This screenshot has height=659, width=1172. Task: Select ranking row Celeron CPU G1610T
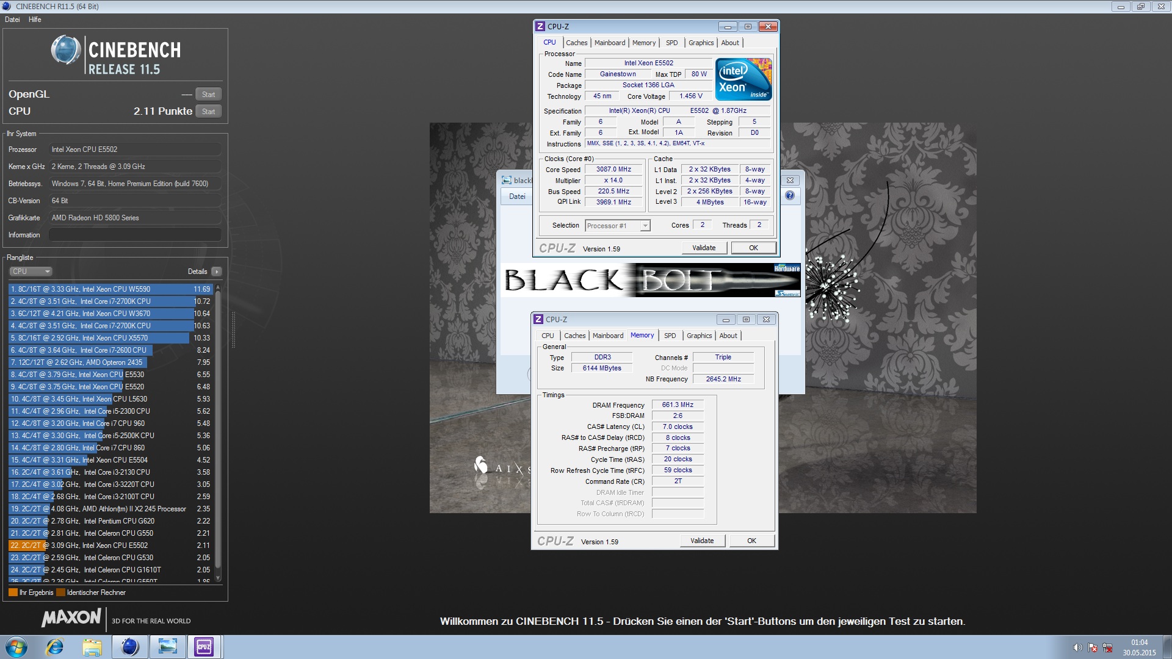point(110,570)
